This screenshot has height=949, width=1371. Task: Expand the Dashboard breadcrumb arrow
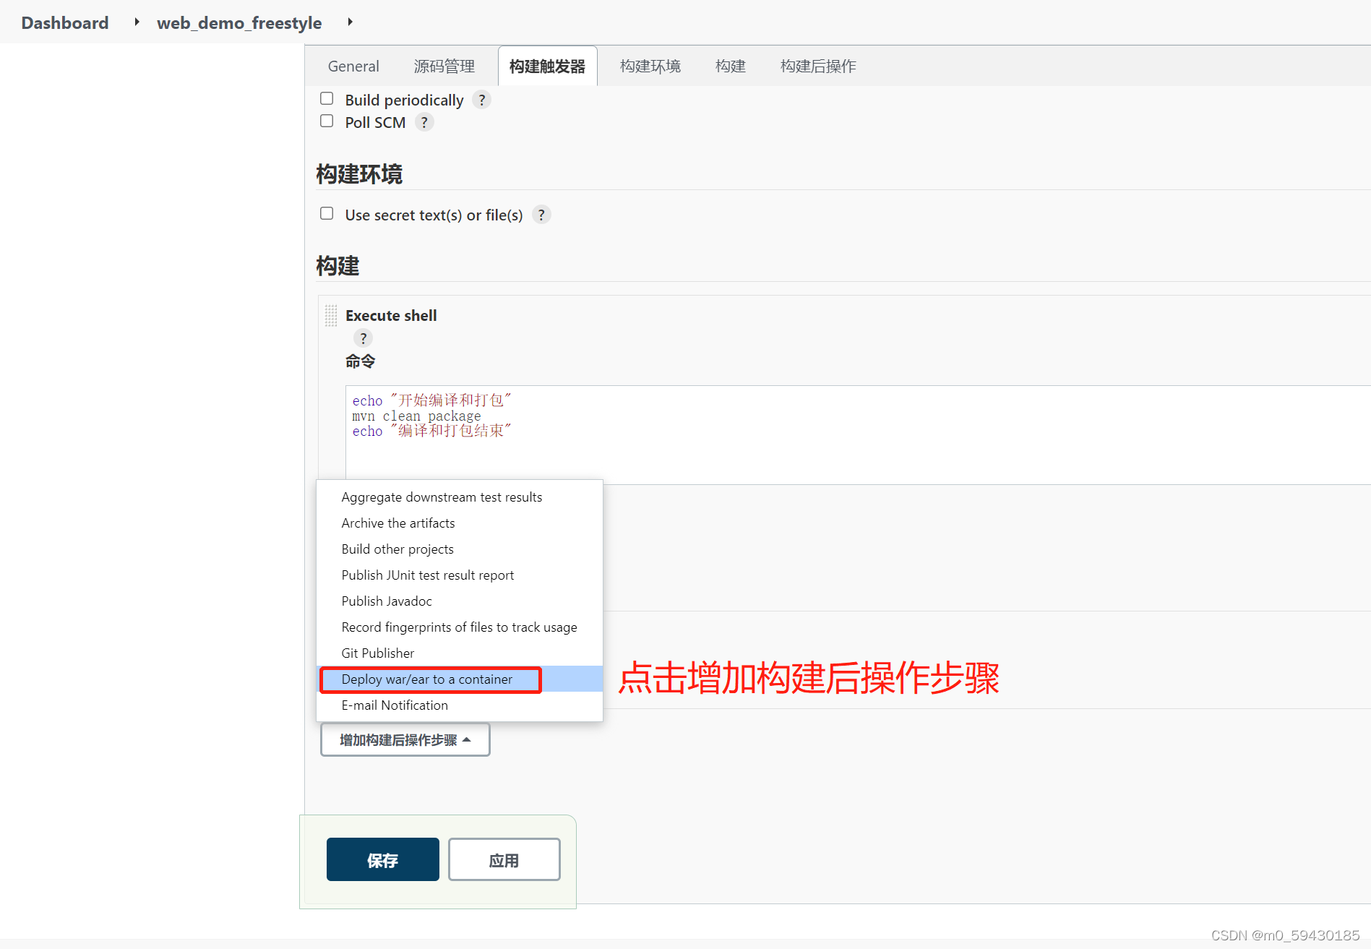pos(137,22)
